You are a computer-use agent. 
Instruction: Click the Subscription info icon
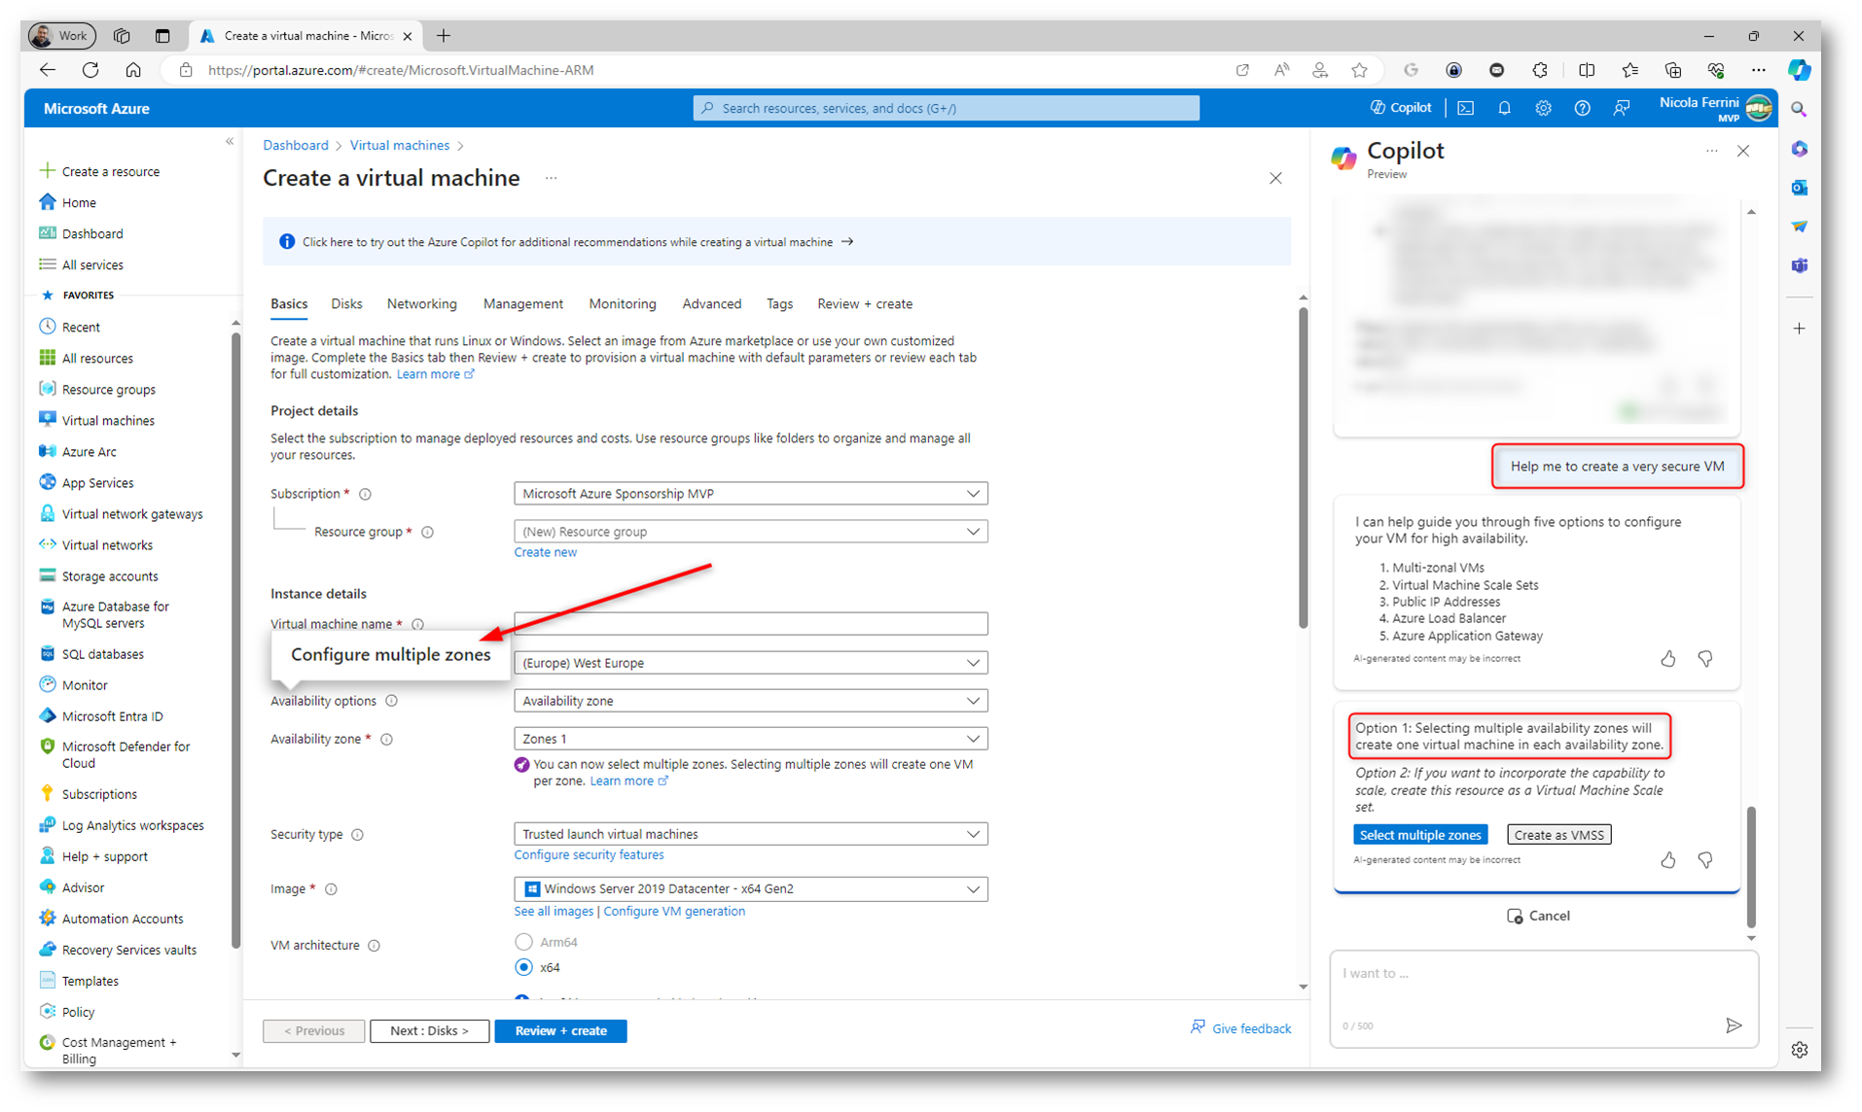click(x=366, y=494)
